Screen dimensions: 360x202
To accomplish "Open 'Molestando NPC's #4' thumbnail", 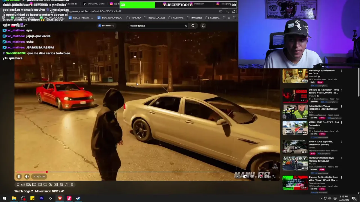I will click(295, 76).
